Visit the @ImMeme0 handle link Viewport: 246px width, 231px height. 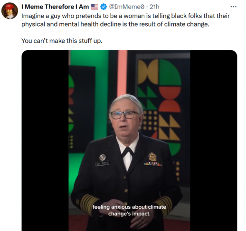(x=127, y=7)
